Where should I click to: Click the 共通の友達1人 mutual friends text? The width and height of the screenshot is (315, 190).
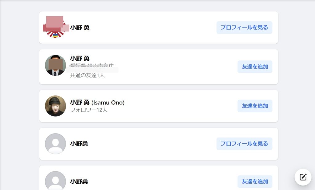tap(87, 76)
